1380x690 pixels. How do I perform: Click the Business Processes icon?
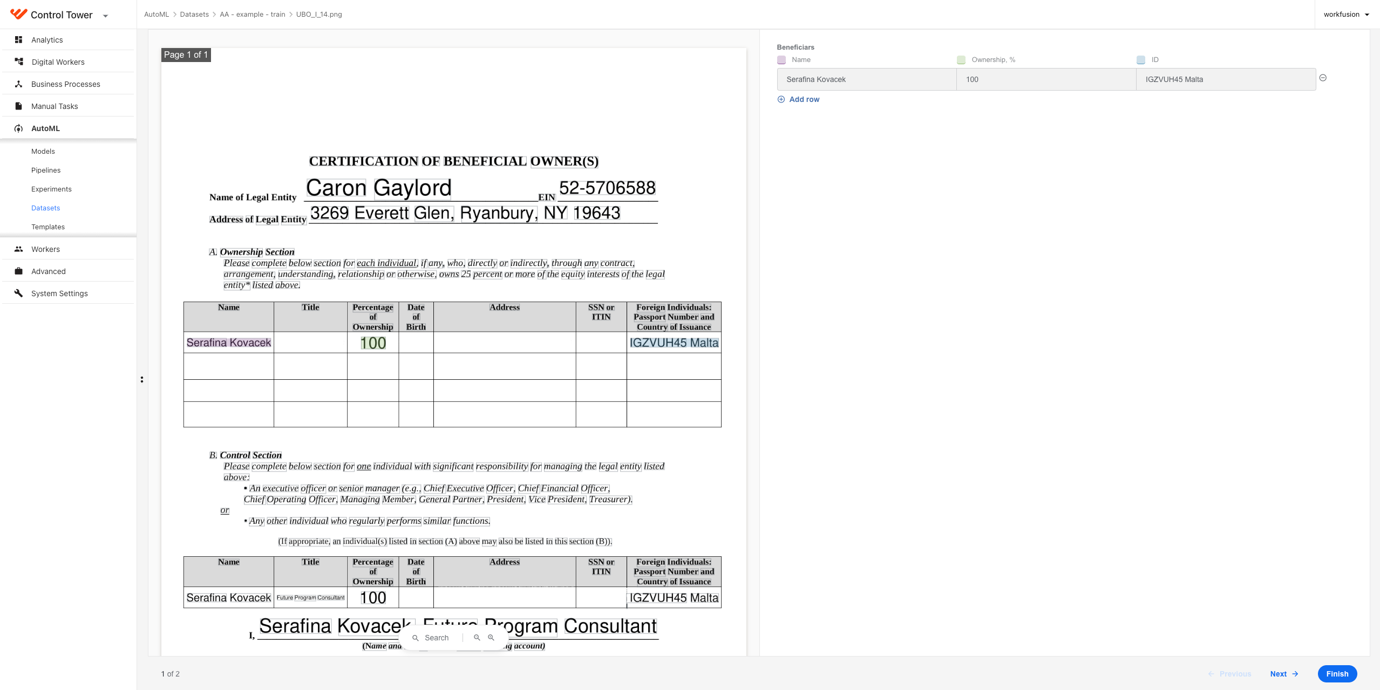coord(18,84)
